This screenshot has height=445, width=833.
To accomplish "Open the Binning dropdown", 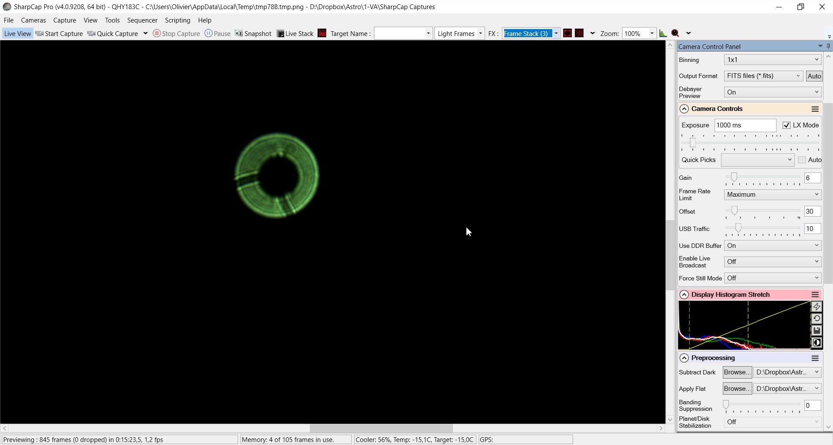I will pyautogui.click(x=773, y=60).
